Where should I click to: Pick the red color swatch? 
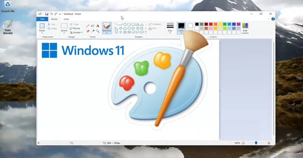click(x=210, y=25)
